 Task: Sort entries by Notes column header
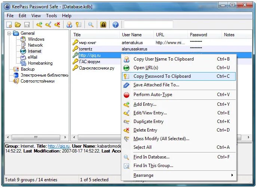(237, 35)
